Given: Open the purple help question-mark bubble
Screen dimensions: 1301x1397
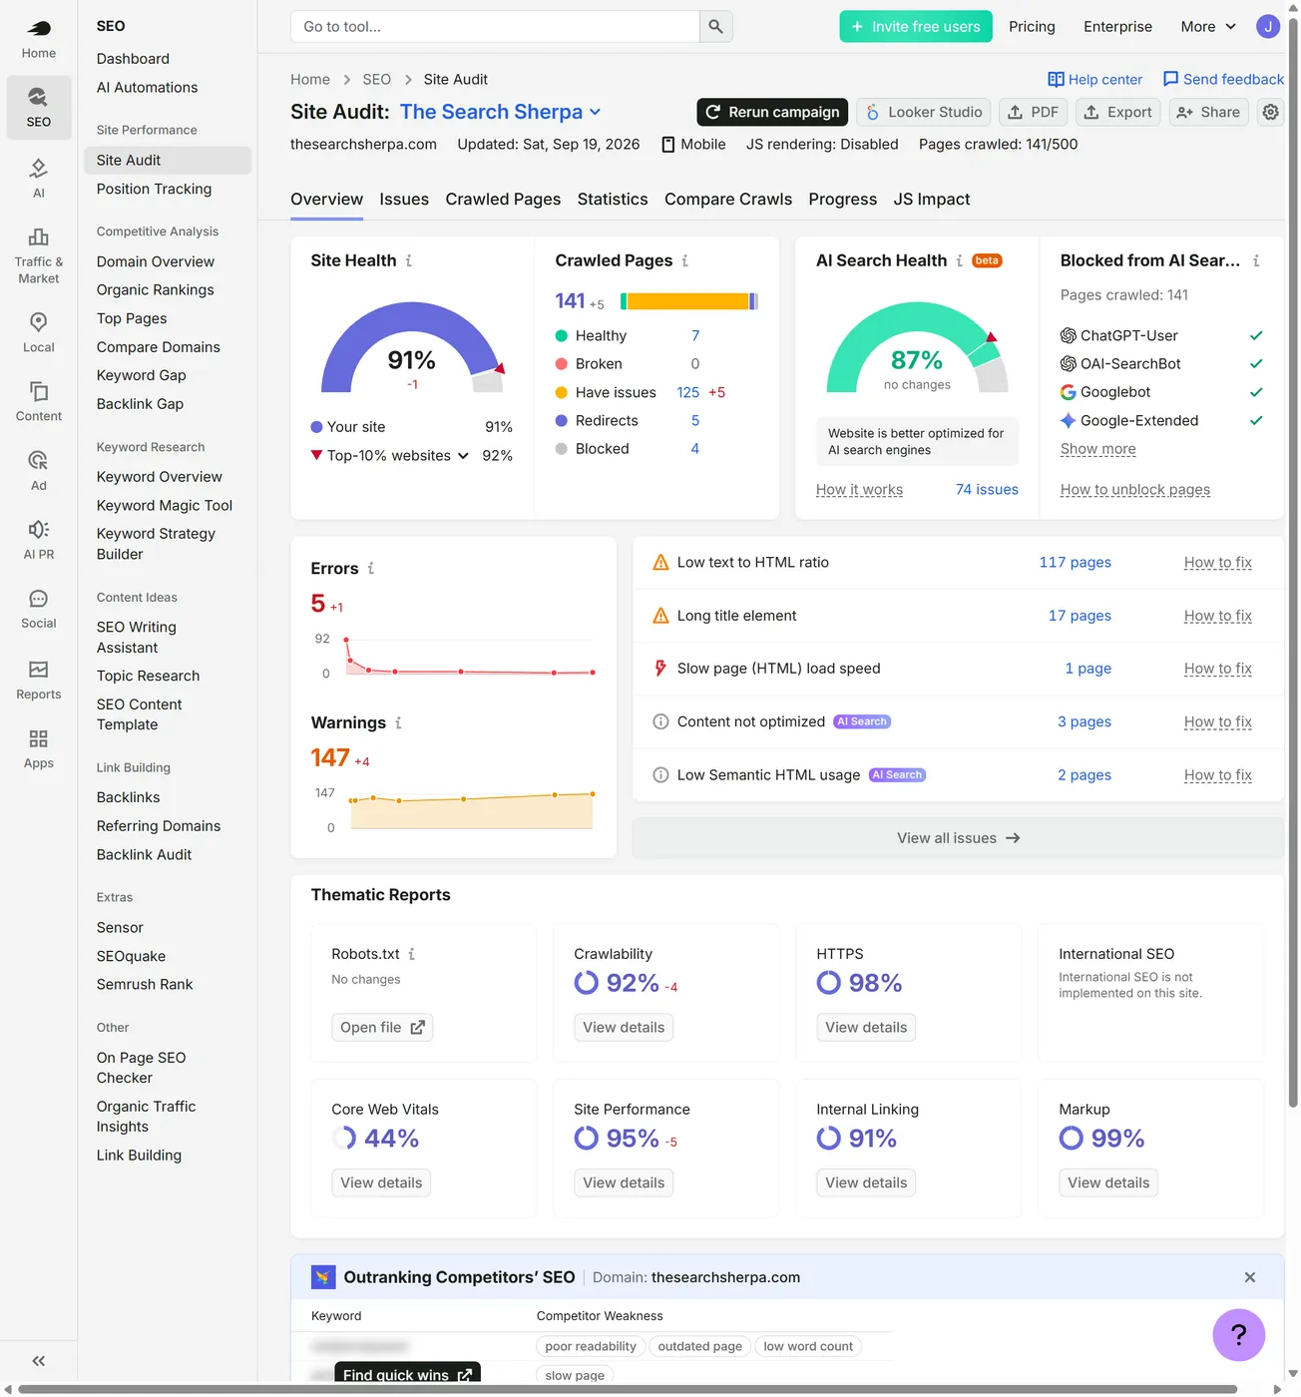Looking at the screenshot, I should point(1239,1335).
